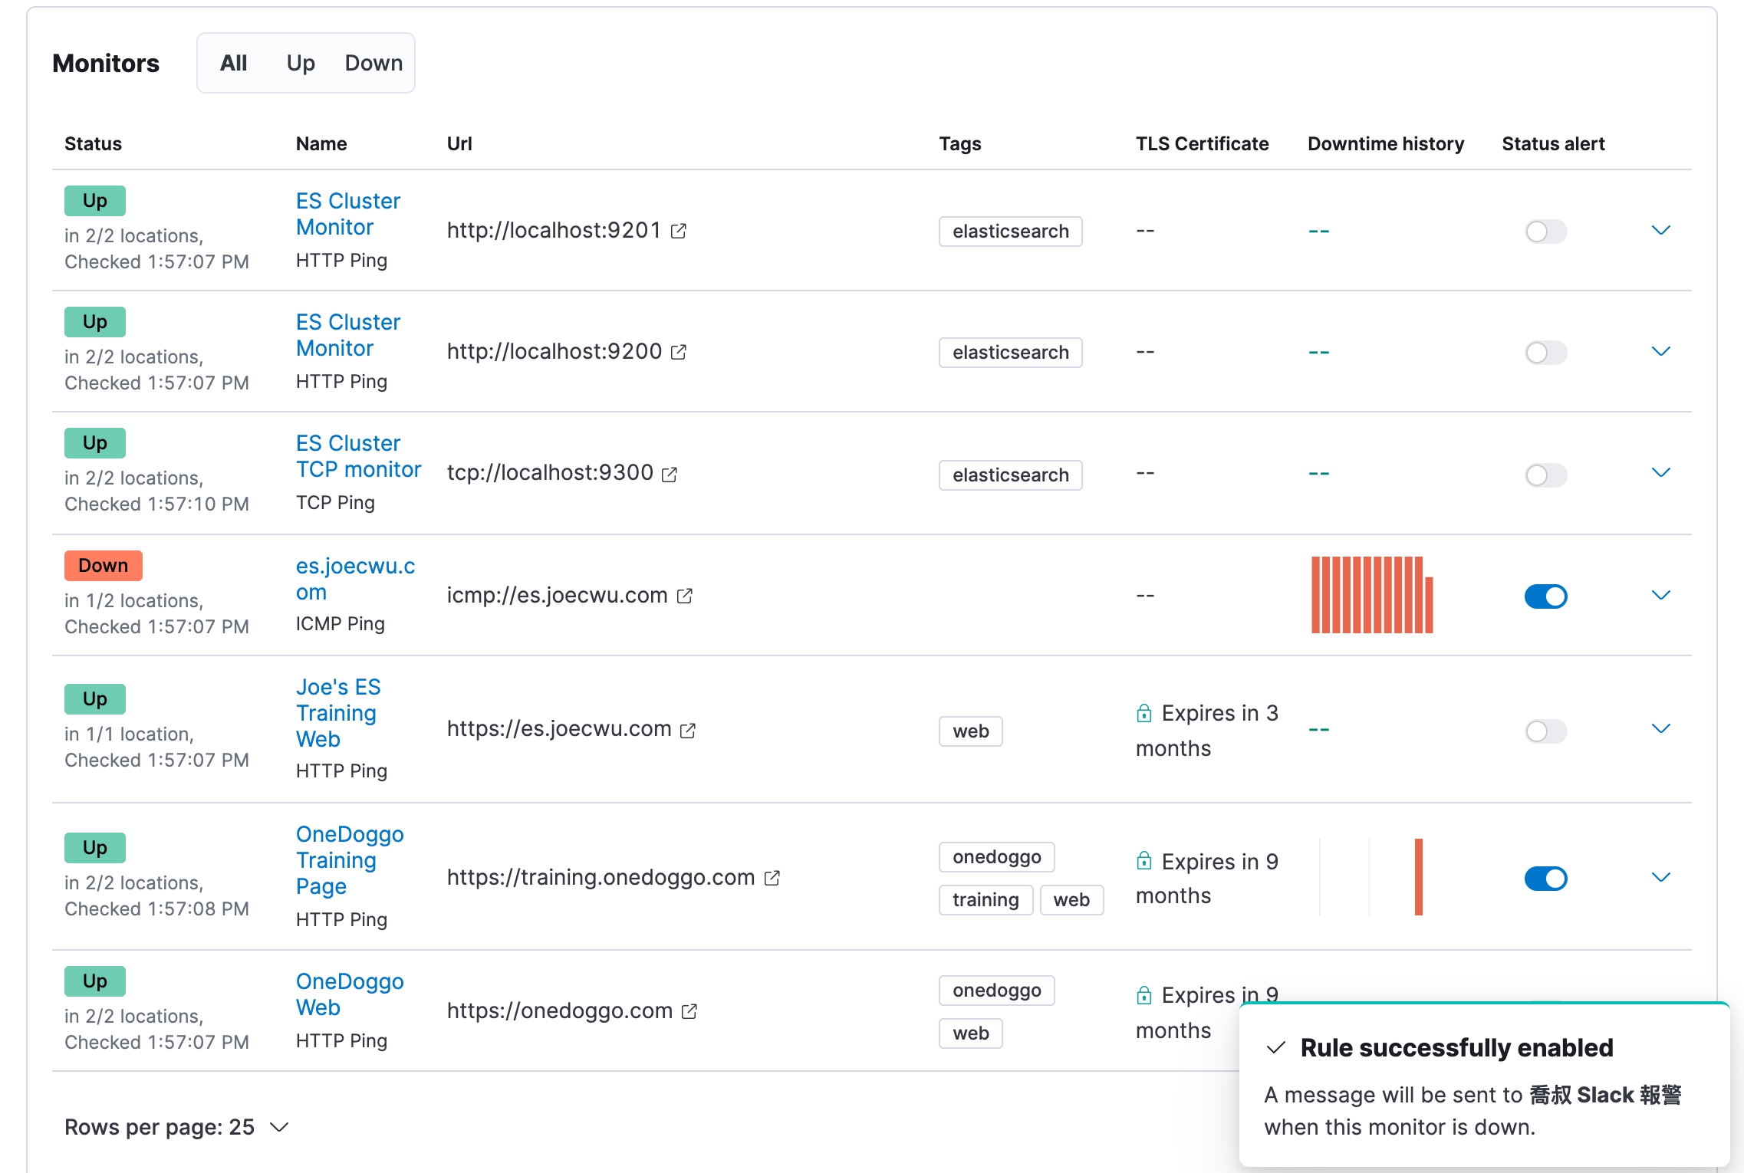Click the Tags column header

[960, 144]
